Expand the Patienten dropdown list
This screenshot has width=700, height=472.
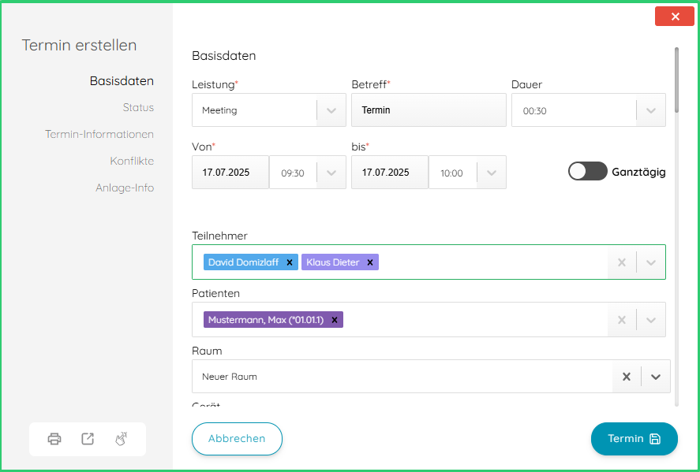tap(651, 320)
